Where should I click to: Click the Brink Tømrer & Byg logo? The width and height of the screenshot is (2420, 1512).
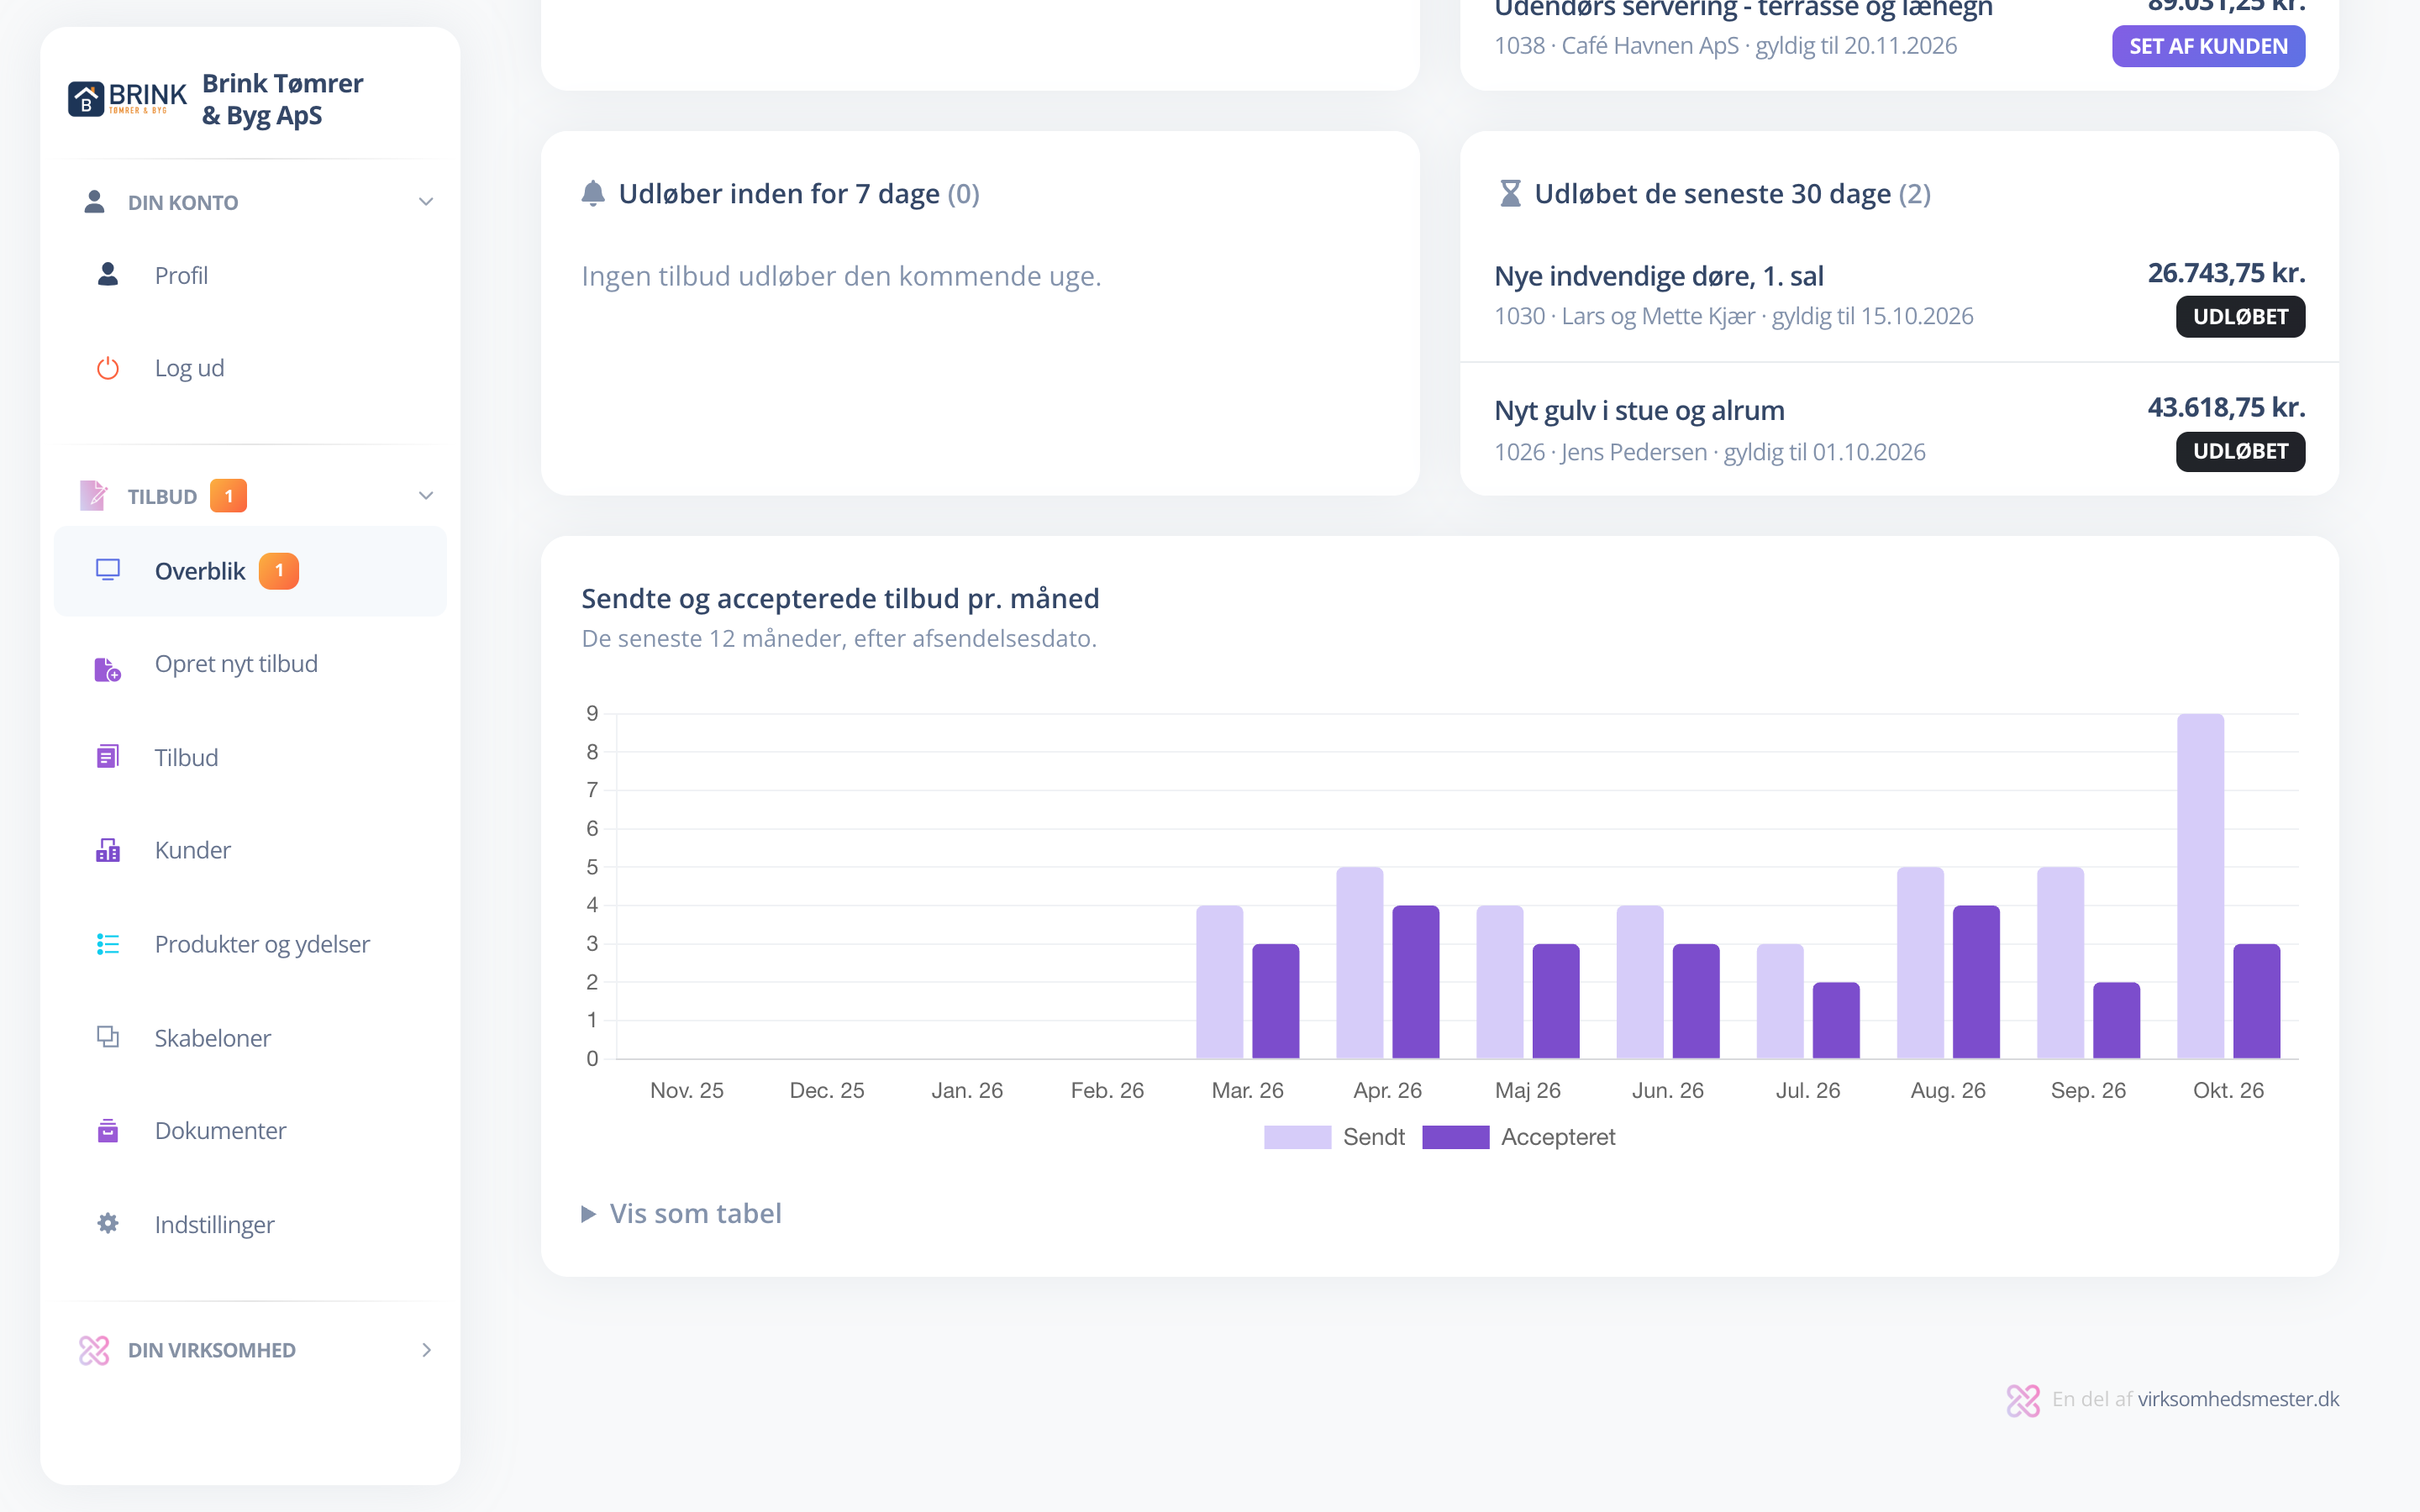pyautogui.click(x=127, y=99)
